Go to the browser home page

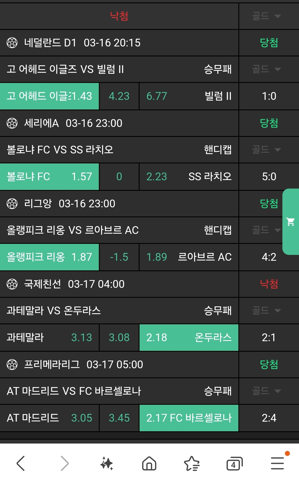pos(149,463)
